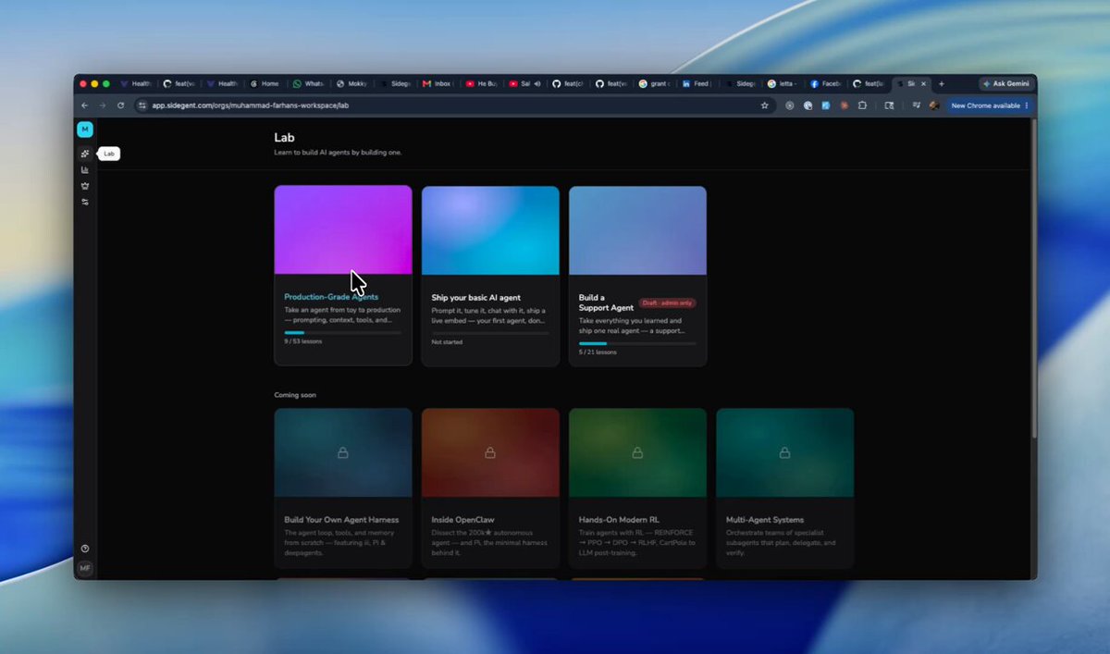This screenshot has height=654, width=1110.
Task: Switch to the Gmail Inbox tab
Action: 438,83
